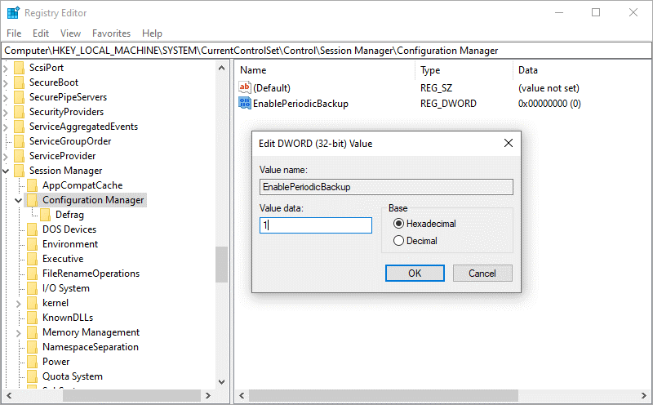Expand the kernel tree node
This screenshot has height=405, width=653.
tap(18, 304)
